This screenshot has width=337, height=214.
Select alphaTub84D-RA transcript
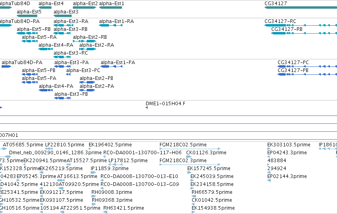6,25
